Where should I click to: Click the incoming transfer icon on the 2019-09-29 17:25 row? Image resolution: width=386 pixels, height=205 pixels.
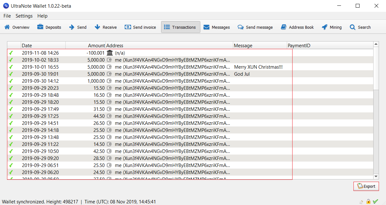point(109,116)
